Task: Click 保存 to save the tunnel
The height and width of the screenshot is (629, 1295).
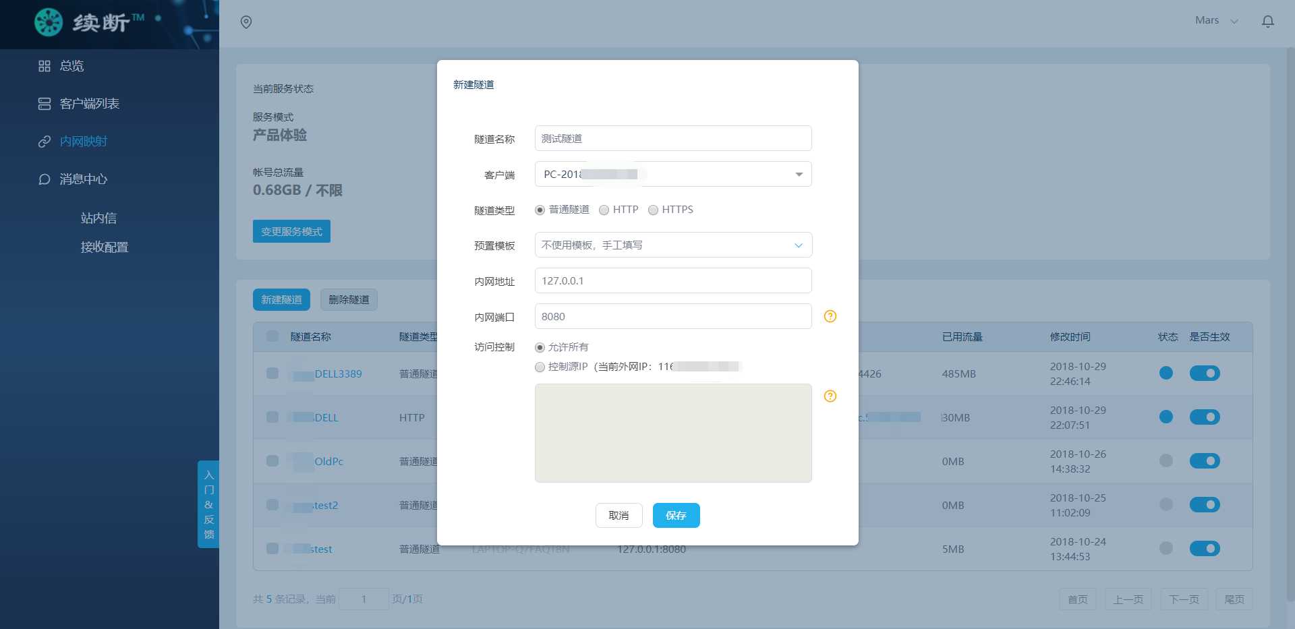Action: pyautogui.click(x=676, y=516)
